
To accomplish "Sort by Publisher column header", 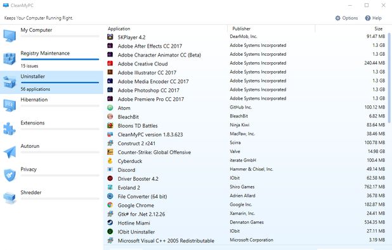I will [x=241, y=29].
